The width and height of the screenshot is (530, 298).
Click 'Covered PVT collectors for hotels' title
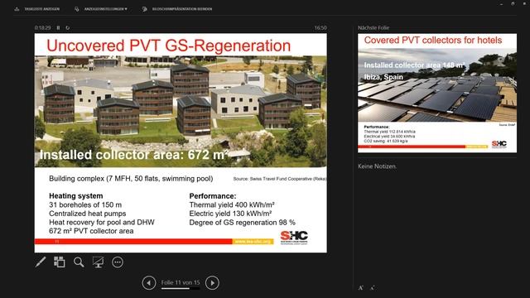point(433,41)
